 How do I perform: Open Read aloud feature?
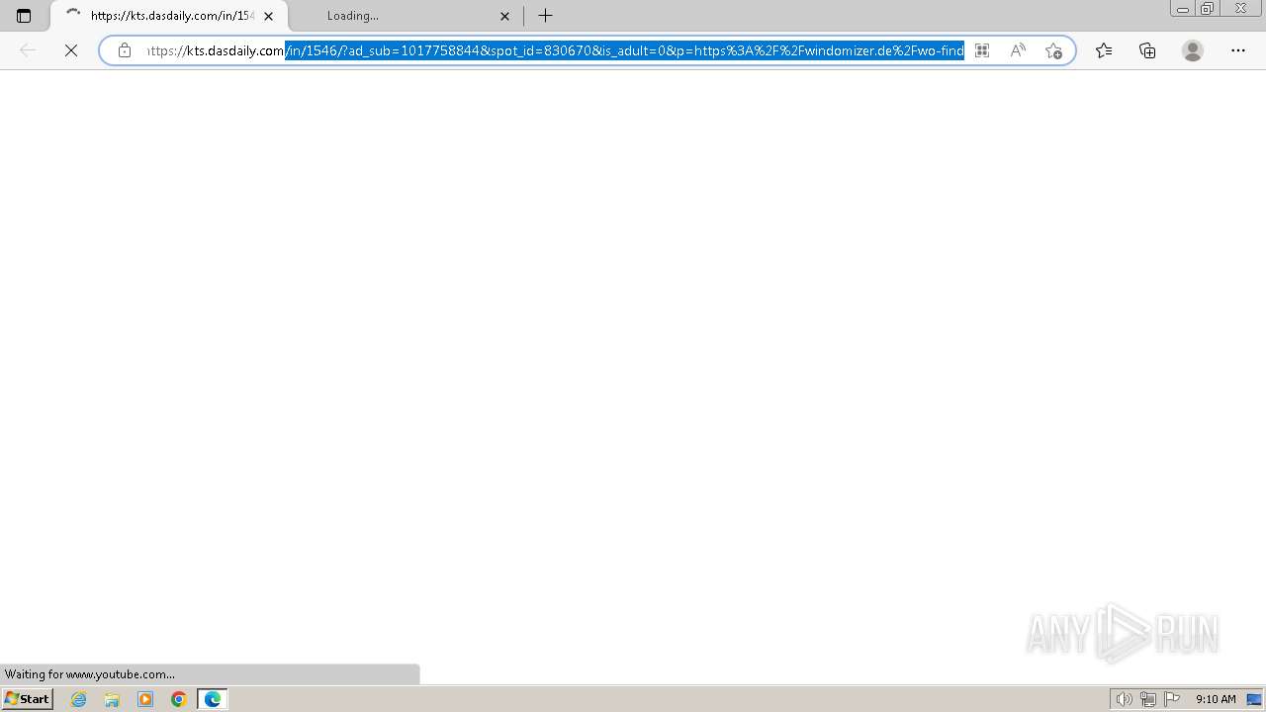coord(1018,50)
